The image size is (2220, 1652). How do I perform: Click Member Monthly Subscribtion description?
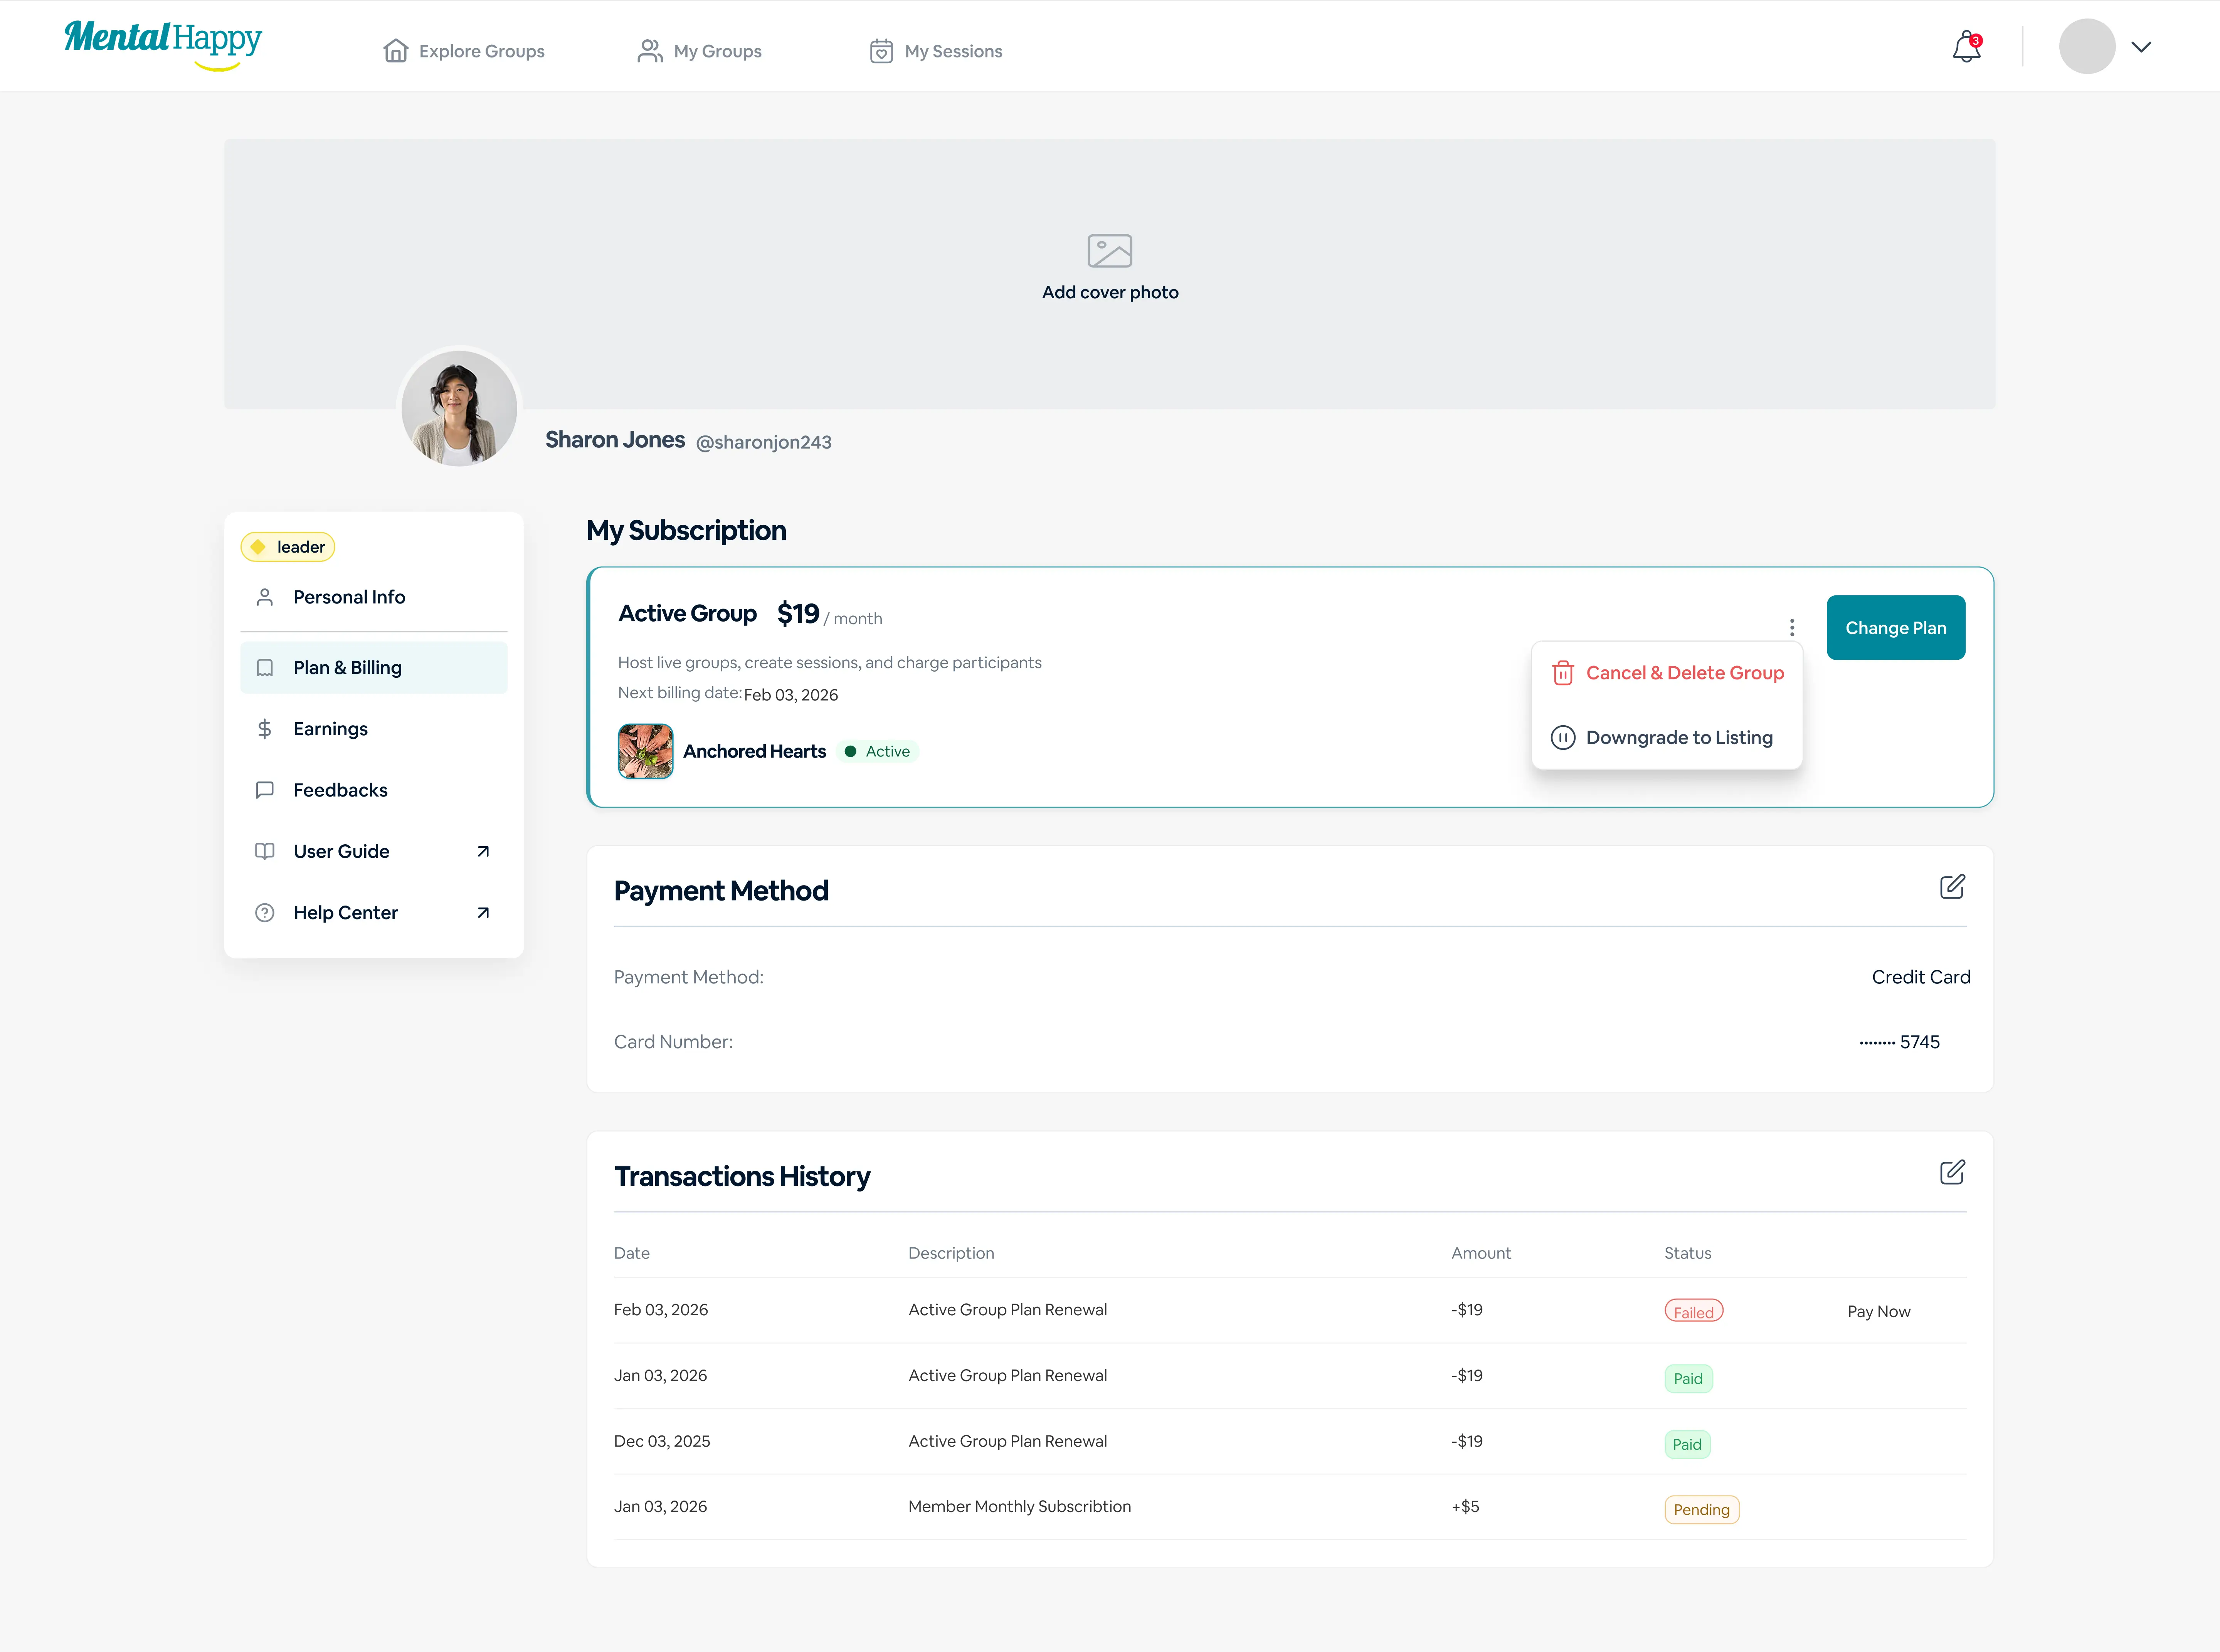[1020, 1507]
